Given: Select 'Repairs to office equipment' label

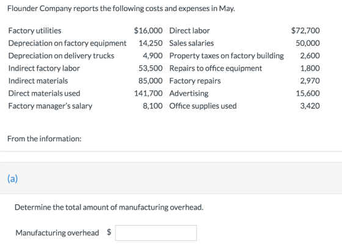Looking at the screenshot, I should (216, 68).
